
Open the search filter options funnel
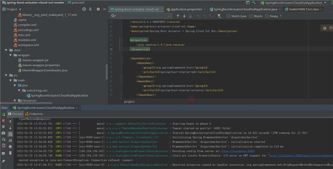[x=219, y=16]
